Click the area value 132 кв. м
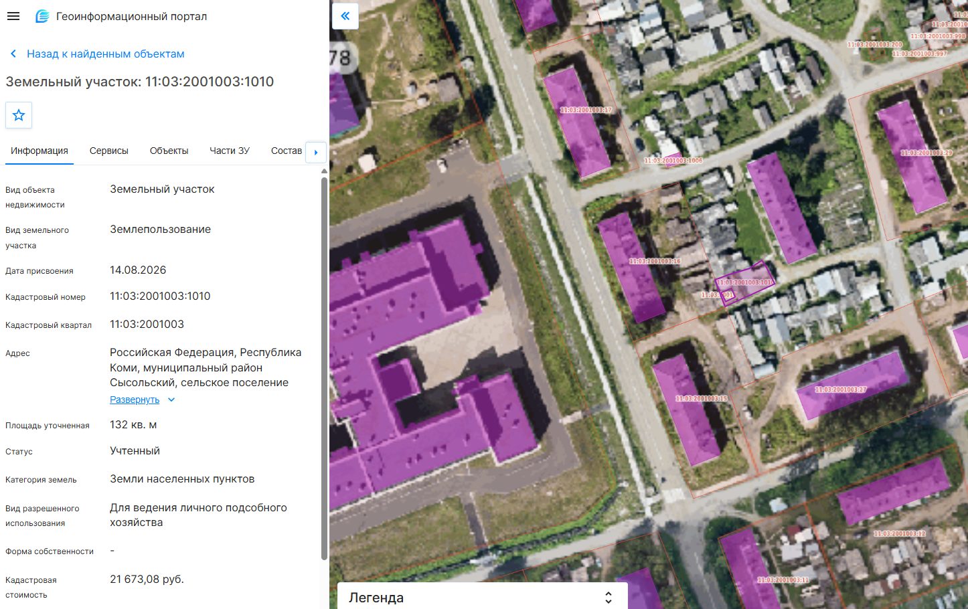The width and height of the screenshot is (968, 609). tap(133, 424)
